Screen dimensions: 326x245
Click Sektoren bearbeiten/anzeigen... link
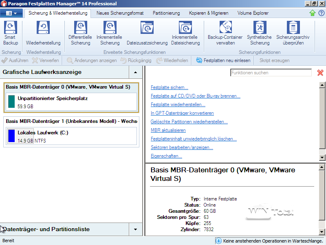(x=182, y=147)
